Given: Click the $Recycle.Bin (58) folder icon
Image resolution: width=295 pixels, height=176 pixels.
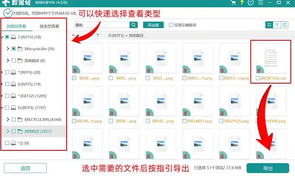Looking at the screenshot, I should tap(20, 49).
